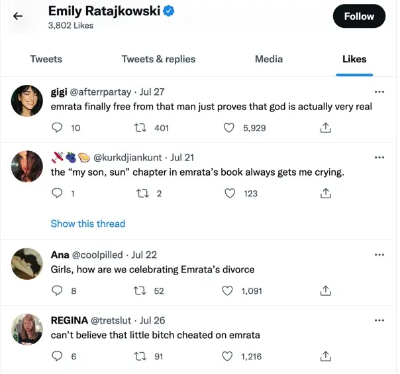Retweet gigi's tweet about emrata

140,128
